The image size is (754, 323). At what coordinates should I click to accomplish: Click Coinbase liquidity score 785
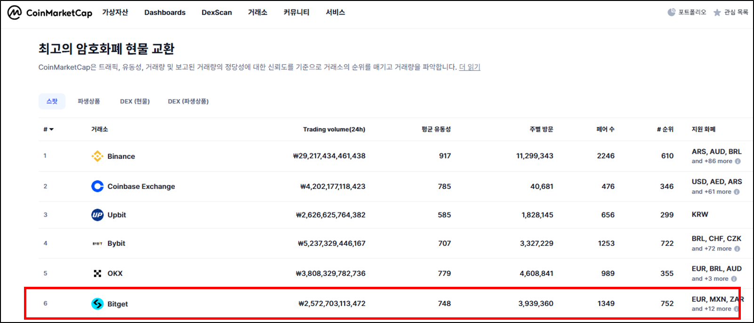click(444, 187)
